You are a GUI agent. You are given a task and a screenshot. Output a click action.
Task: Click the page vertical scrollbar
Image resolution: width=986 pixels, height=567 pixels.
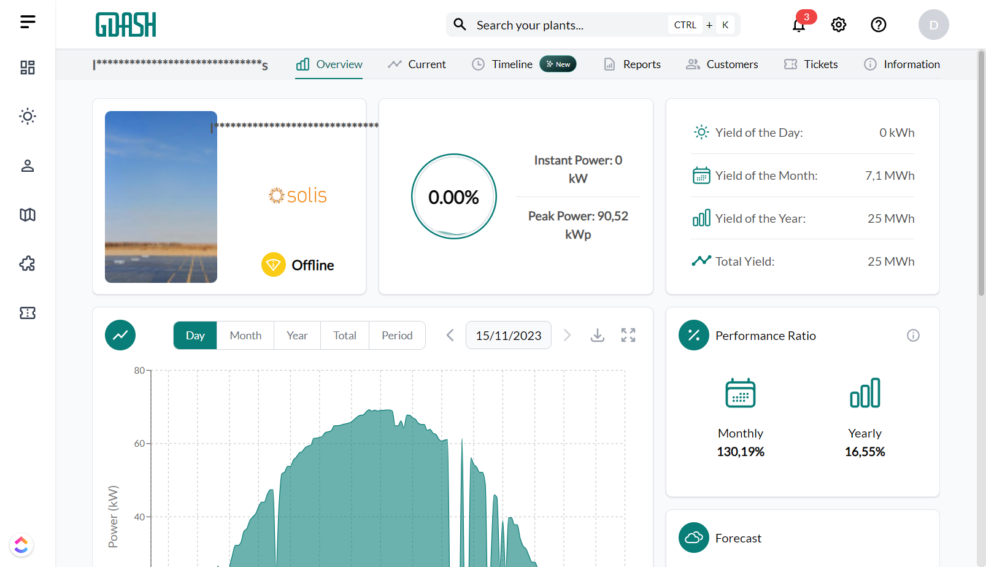(981, 174)
